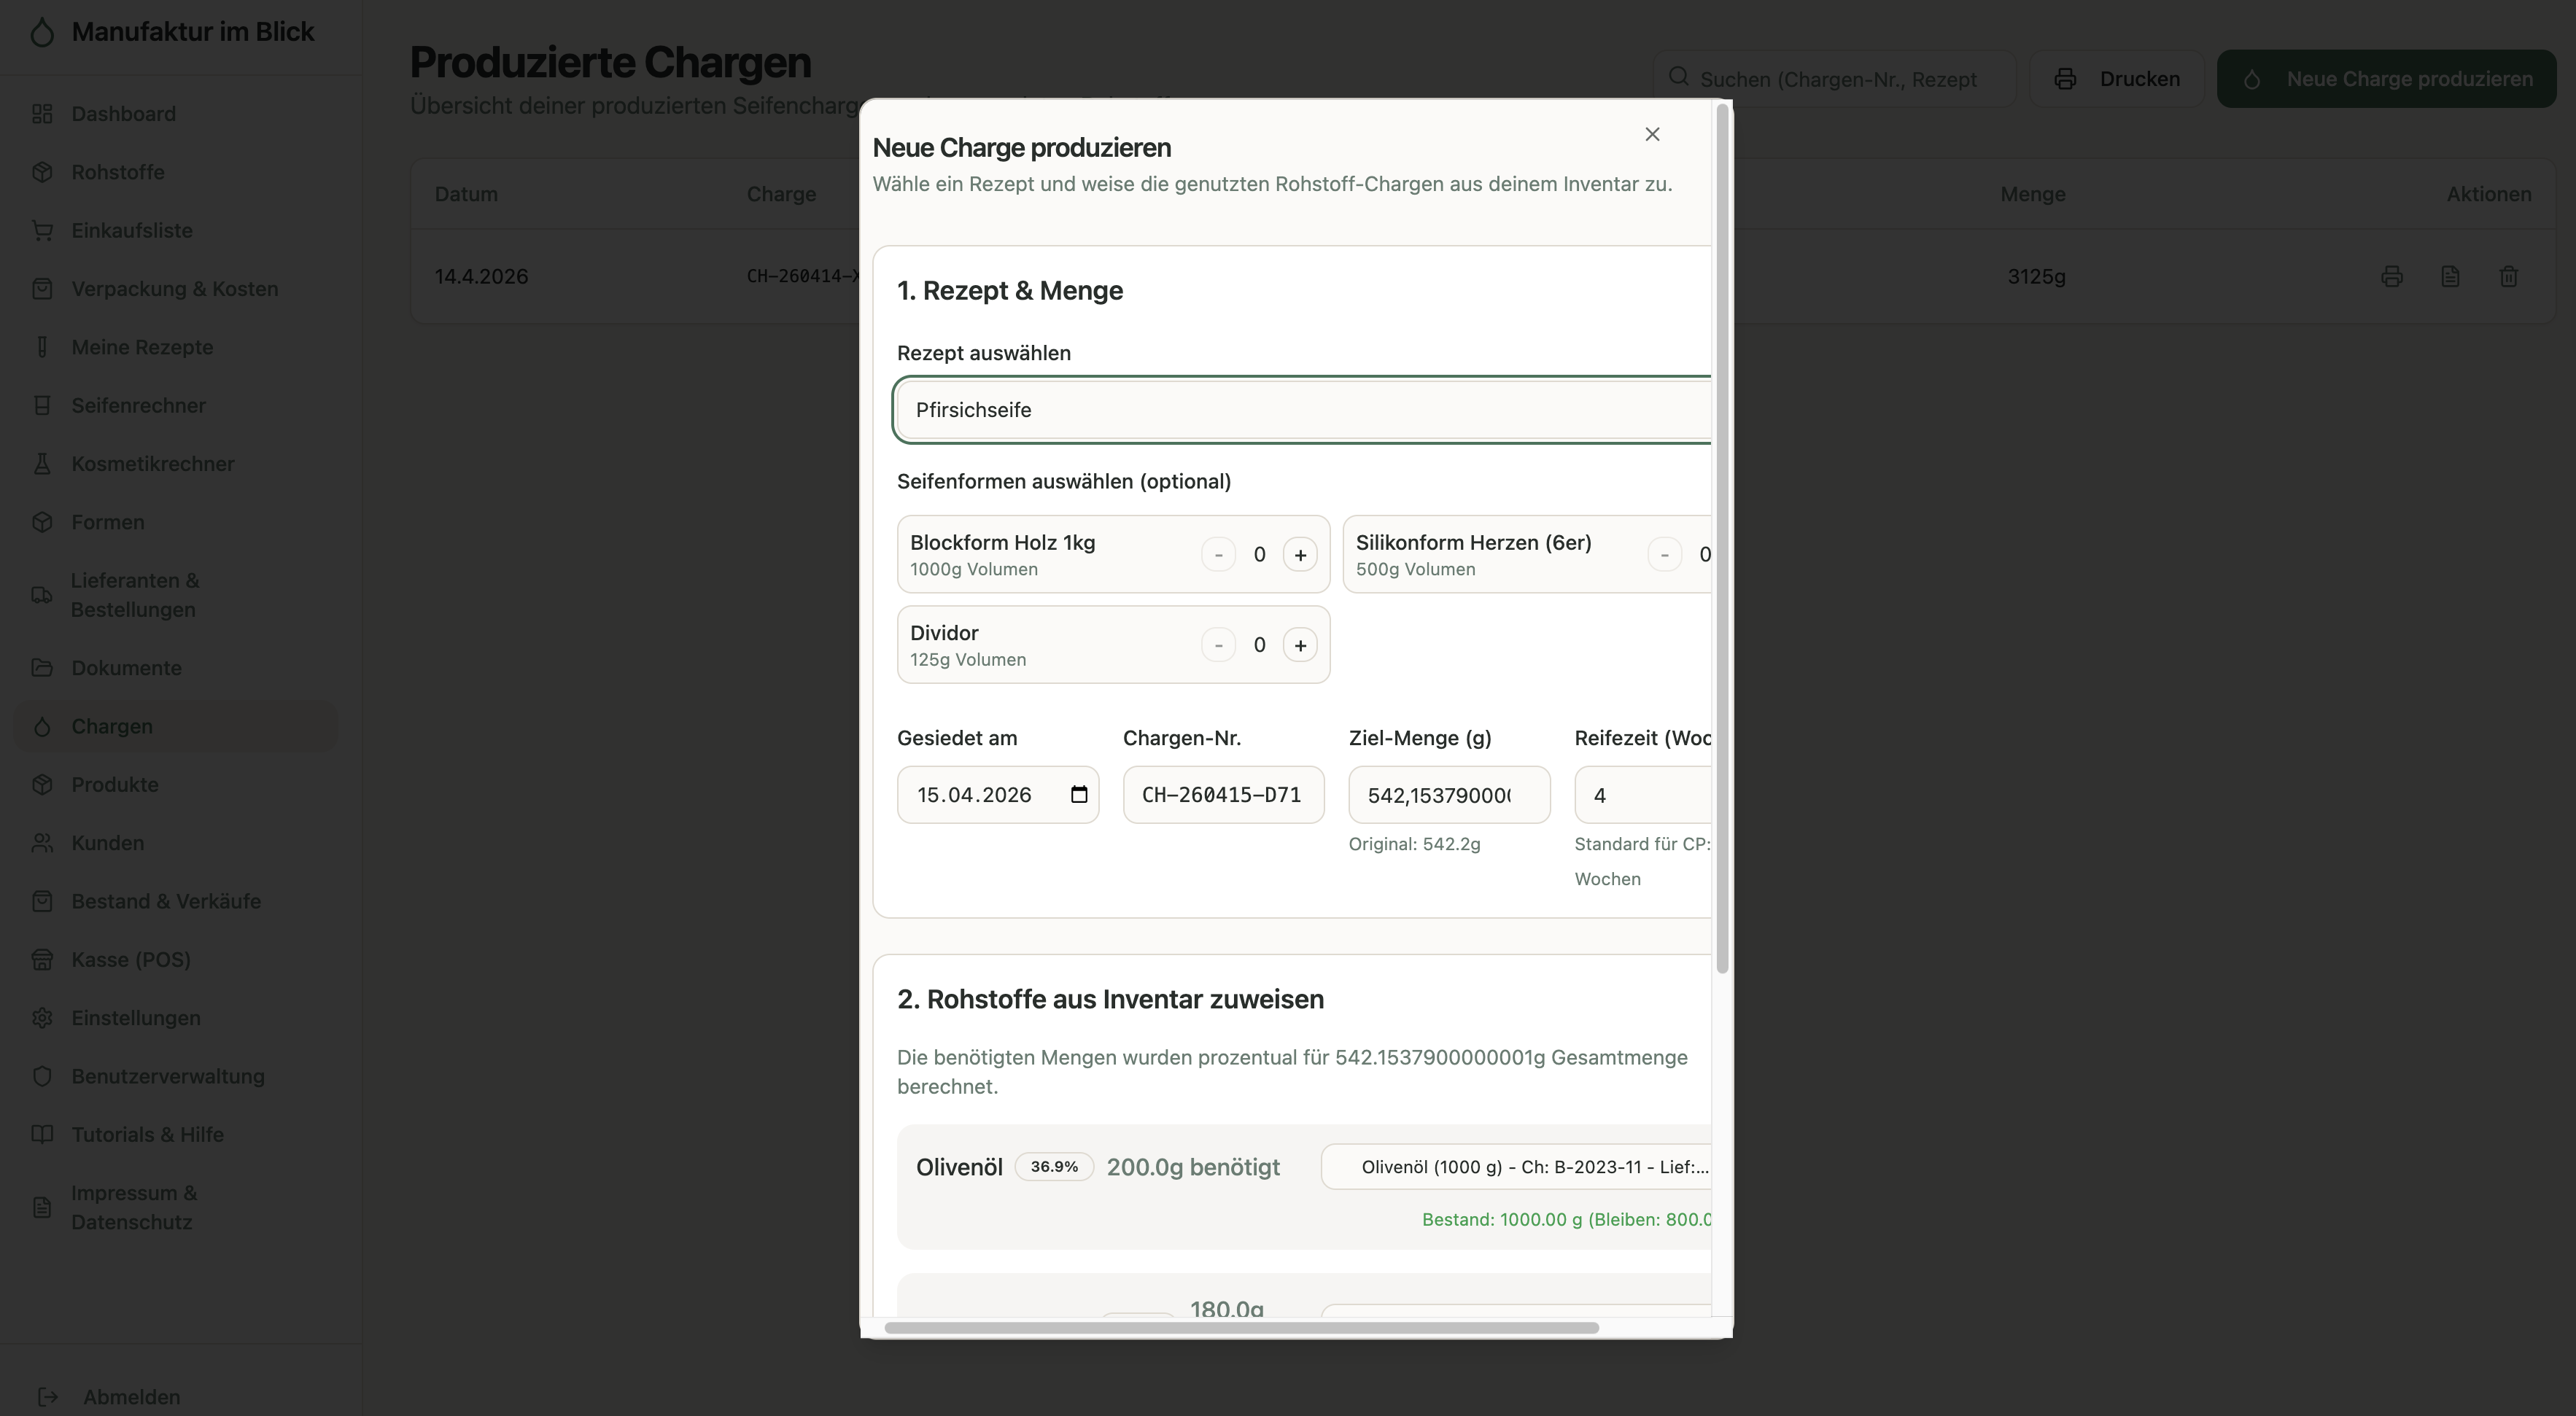
Task: Click the Neue Charge produzieren button
Action: (x=2386, y=79)
